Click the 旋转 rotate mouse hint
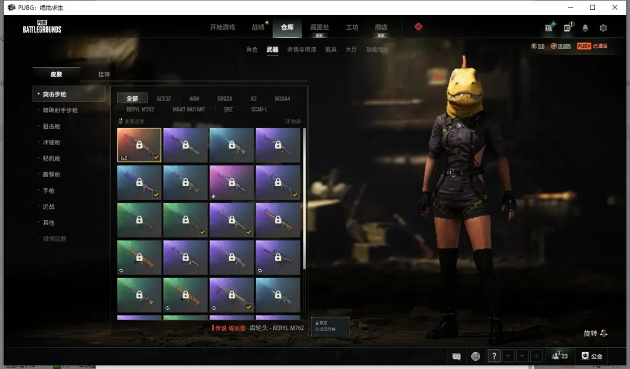 pos(595,333)
